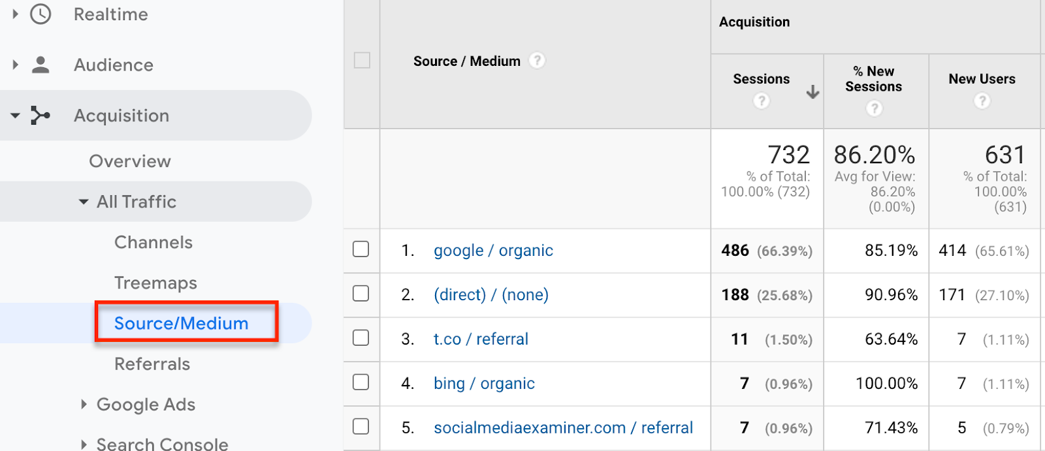The height and width of the screenshot is (451, 1045).
Task: Go to the Referrals report
Action: click(x=152, y=364)
